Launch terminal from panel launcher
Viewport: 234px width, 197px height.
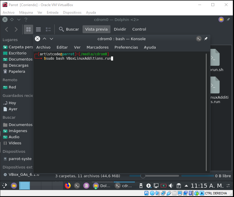tap(77, 186)
